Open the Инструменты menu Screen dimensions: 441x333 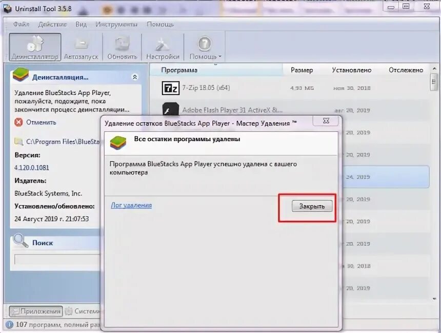116,24
